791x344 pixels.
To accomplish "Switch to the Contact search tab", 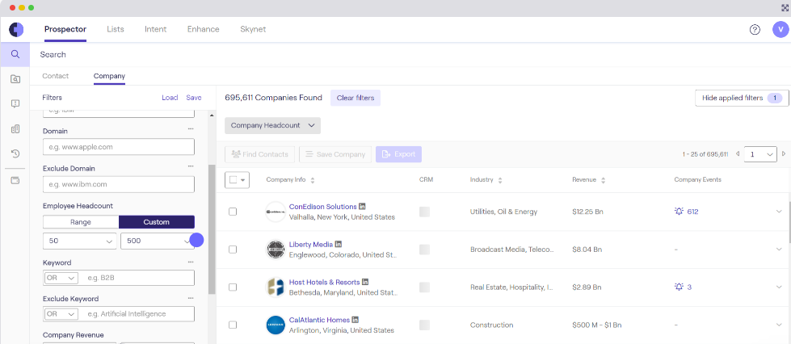I will (56, 76).
